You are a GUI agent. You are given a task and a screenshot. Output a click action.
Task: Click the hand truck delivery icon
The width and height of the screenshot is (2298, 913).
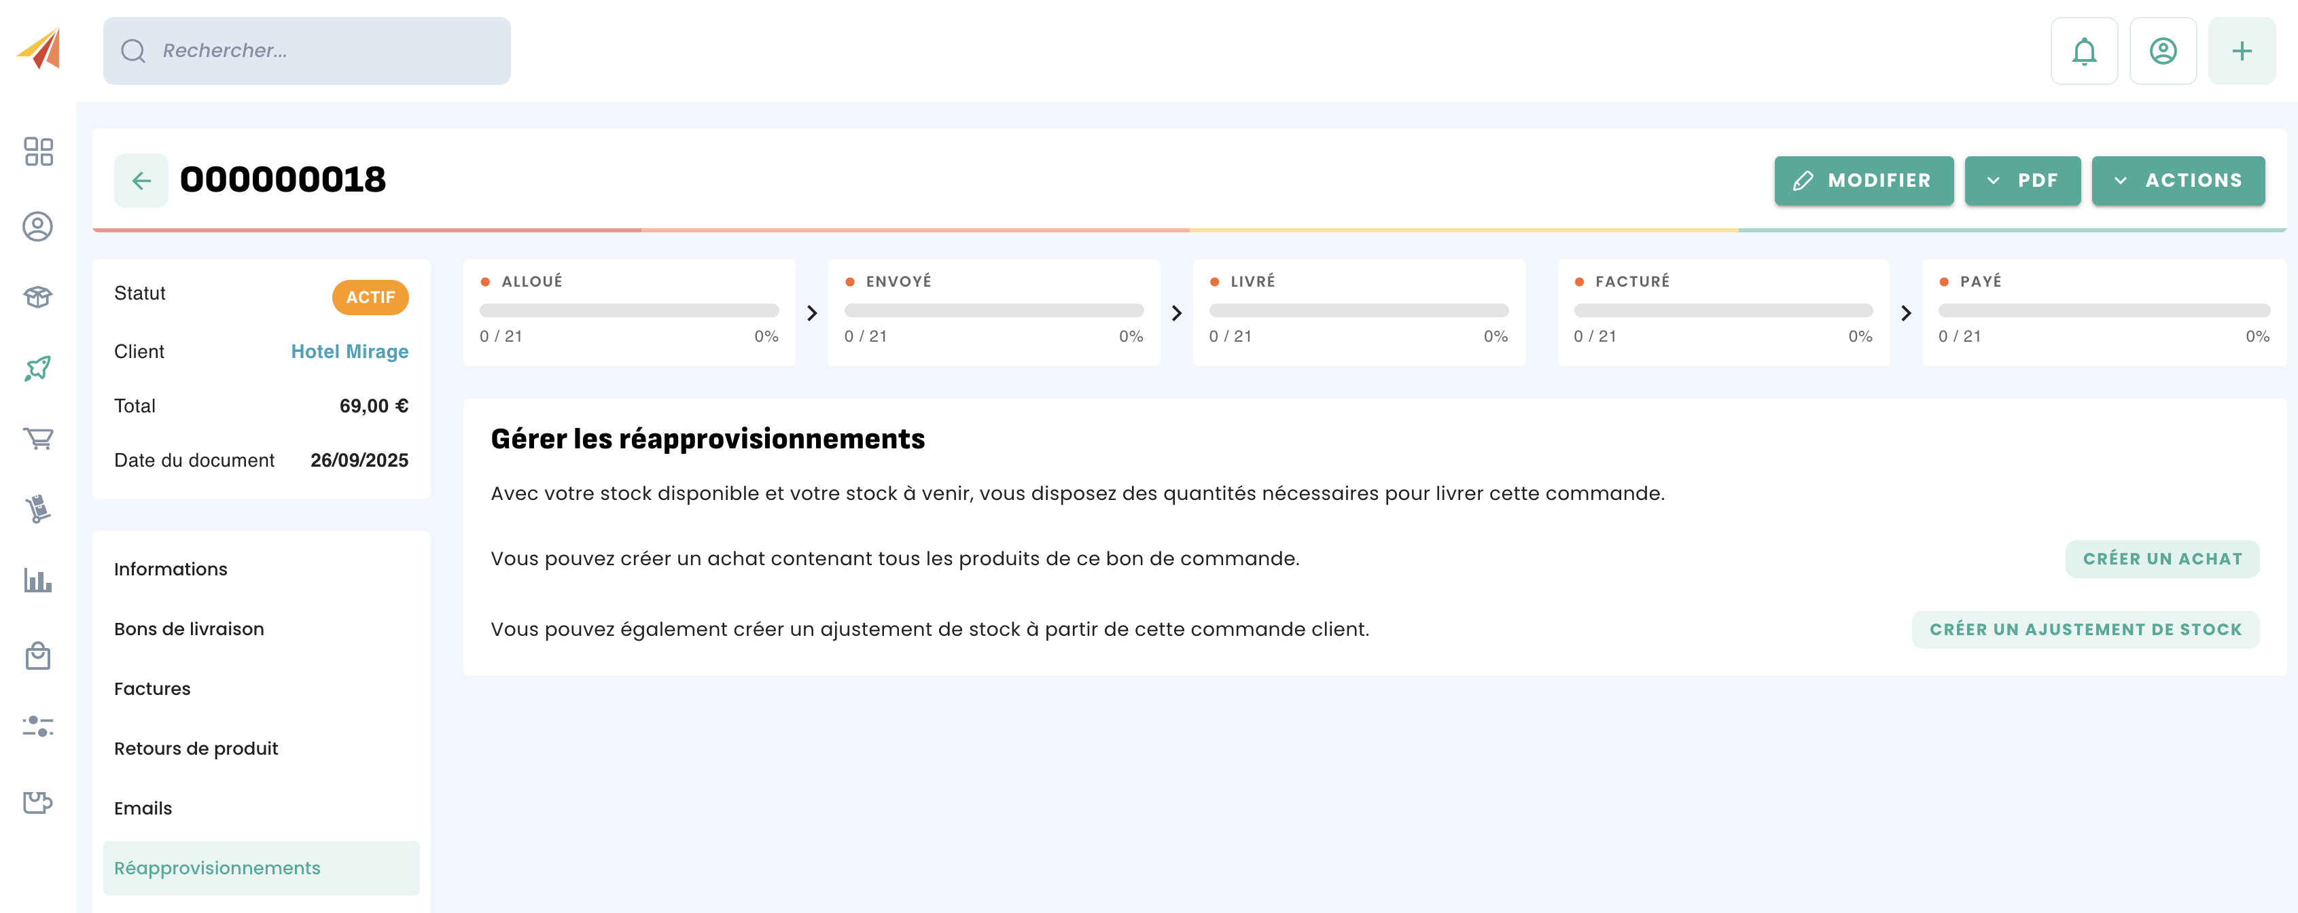[37, 509]
